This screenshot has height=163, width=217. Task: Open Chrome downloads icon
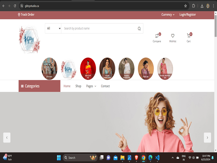click(202, 6)
